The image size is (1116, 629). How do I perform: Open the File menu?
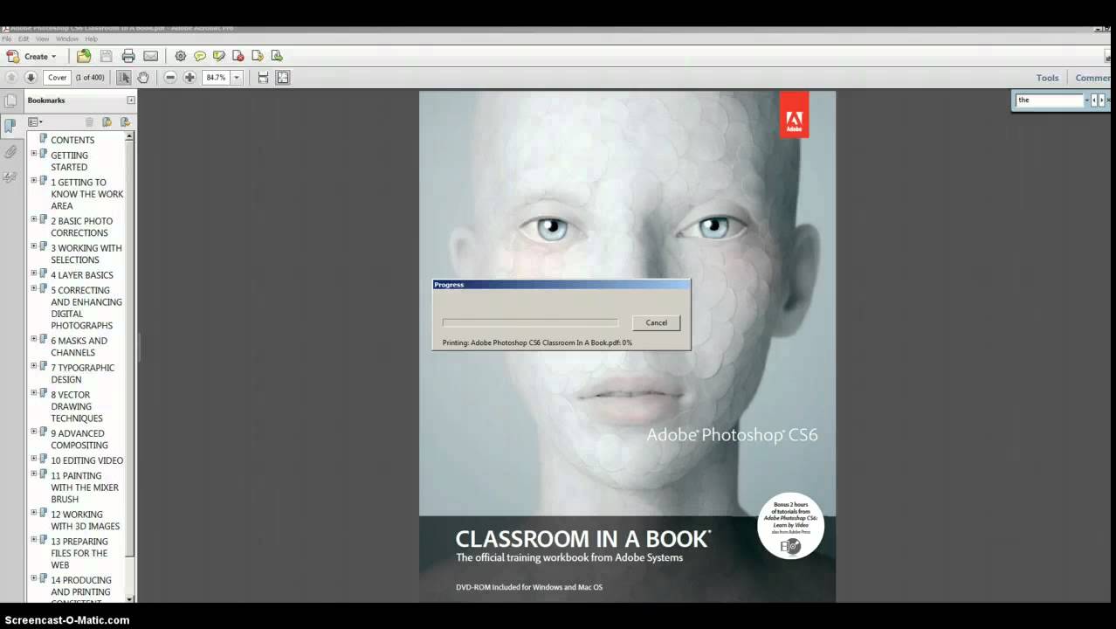point(7,39)
